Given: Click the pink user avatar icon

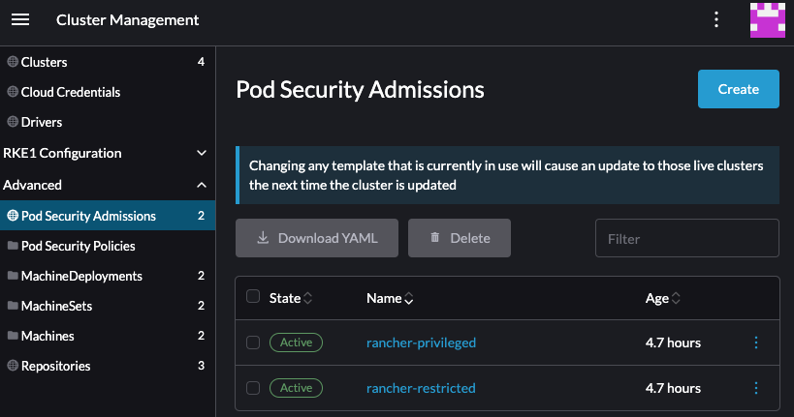Looking at the screenshot, I should (x=767, y=19).
